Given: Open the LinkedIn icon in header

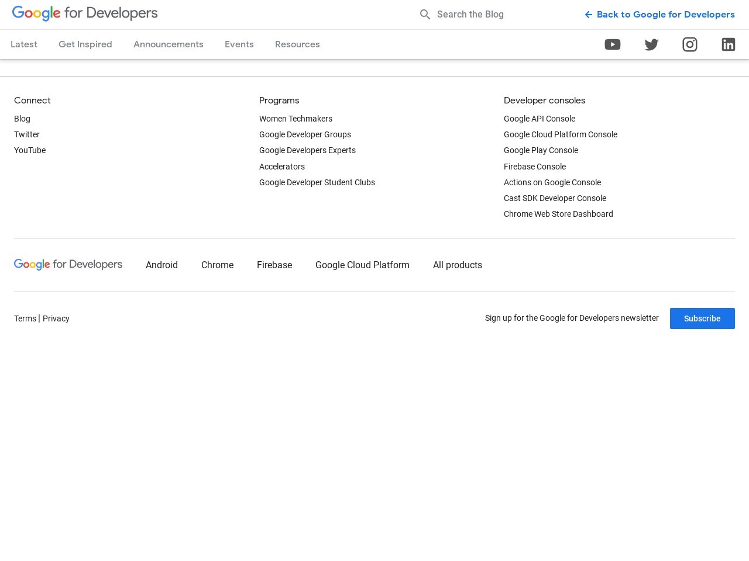Looking at the screenshot, I should (x=729, y=44).
